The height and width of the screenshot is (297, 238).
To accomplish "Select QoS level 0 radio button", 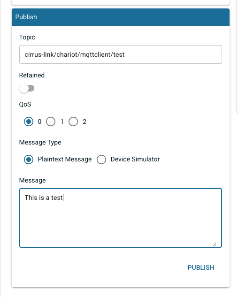I will tap(29, 122).
